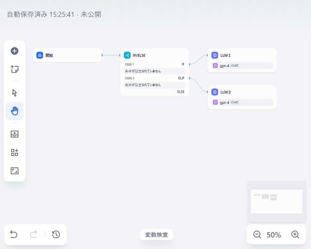The image size is (311, 249).
Task: Open the version history panel
Action: coord(56,234)
